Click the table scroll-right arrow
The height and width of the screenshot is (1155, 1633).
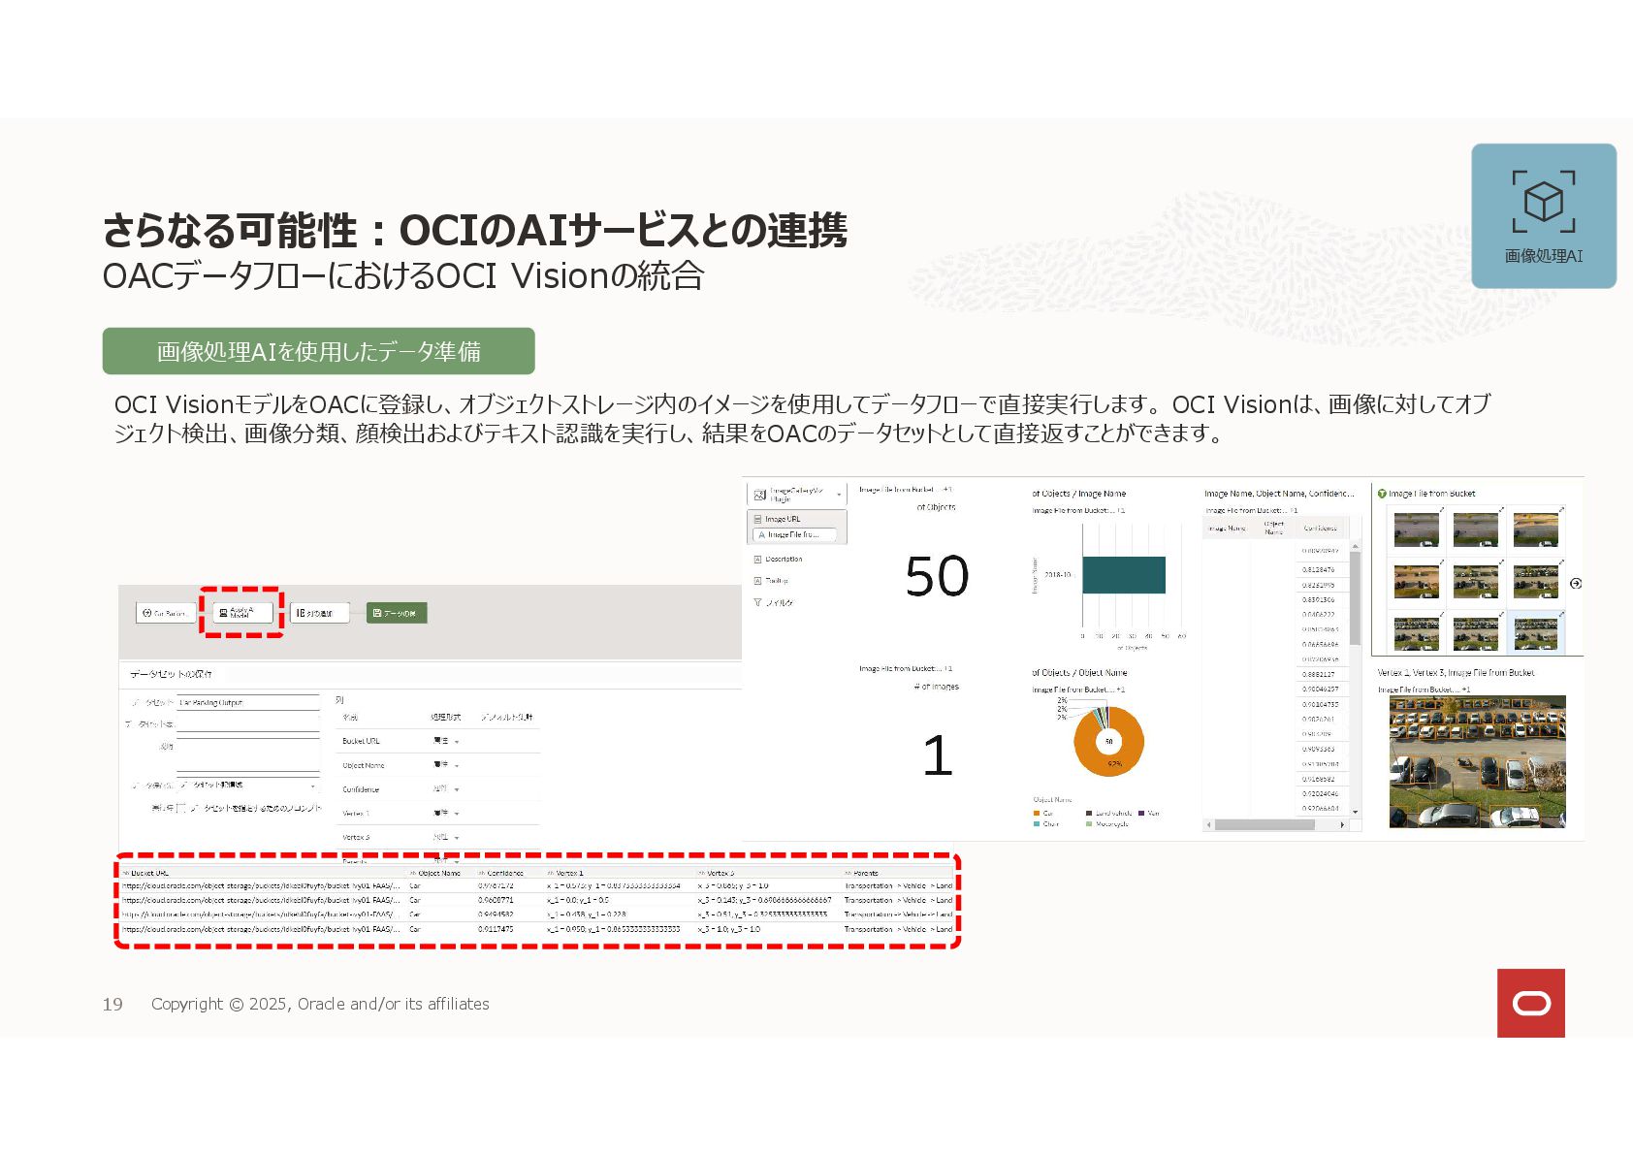[x=1342, y=825]
